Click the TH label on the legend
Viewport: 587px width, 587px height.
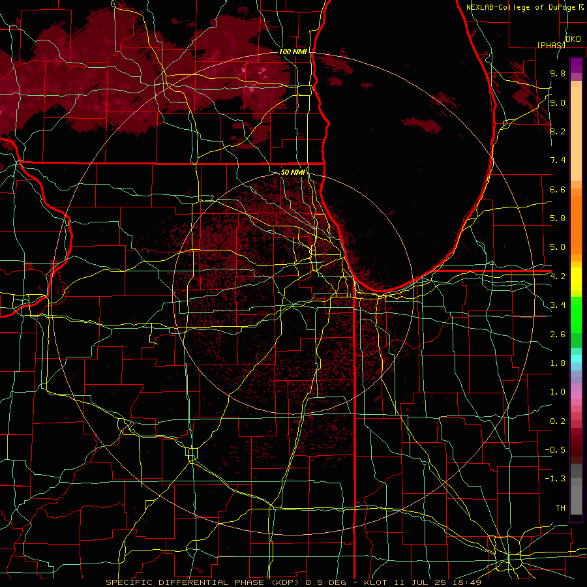(x=560, y=508)
